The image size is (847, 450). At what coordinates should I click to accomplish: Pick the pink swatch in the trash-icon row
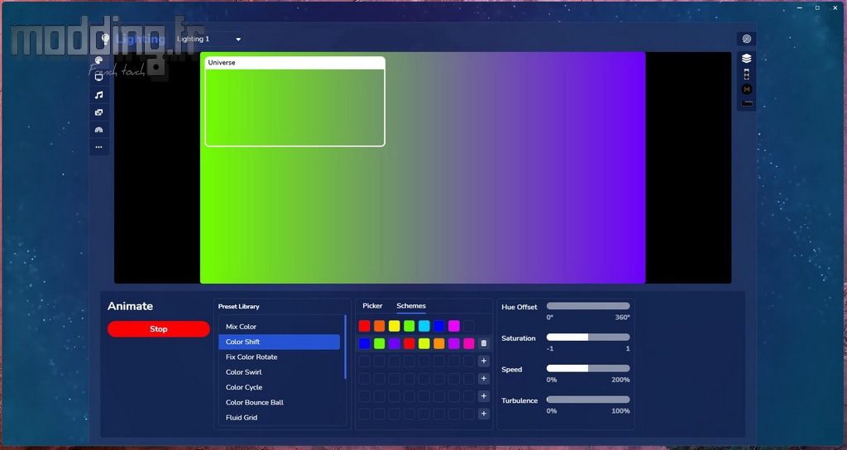click(x=469, y=343)
